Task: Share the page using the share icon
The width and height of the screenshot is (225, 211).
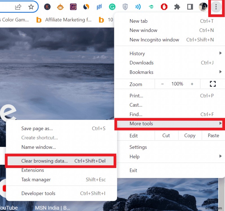Action: (x=19, y=7)
